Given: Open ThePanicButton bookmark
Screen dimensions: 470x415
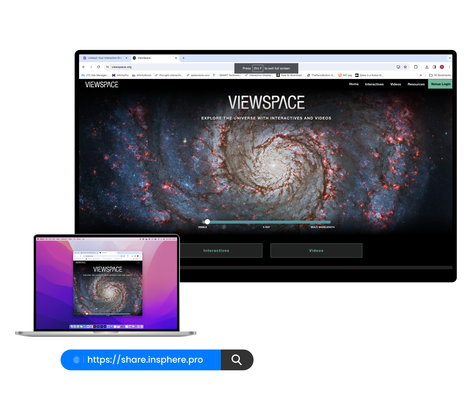Looking at the screenshot, I should pos(321,75).
